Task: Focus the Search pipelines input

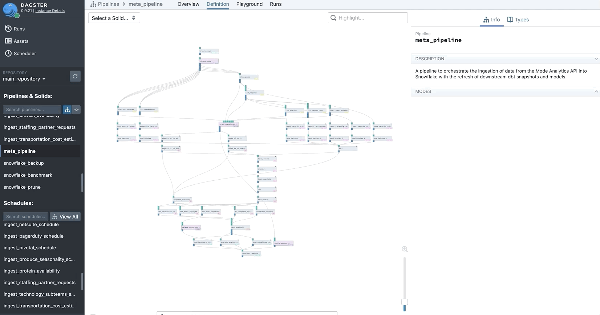Action: click(x=32, y=110)
